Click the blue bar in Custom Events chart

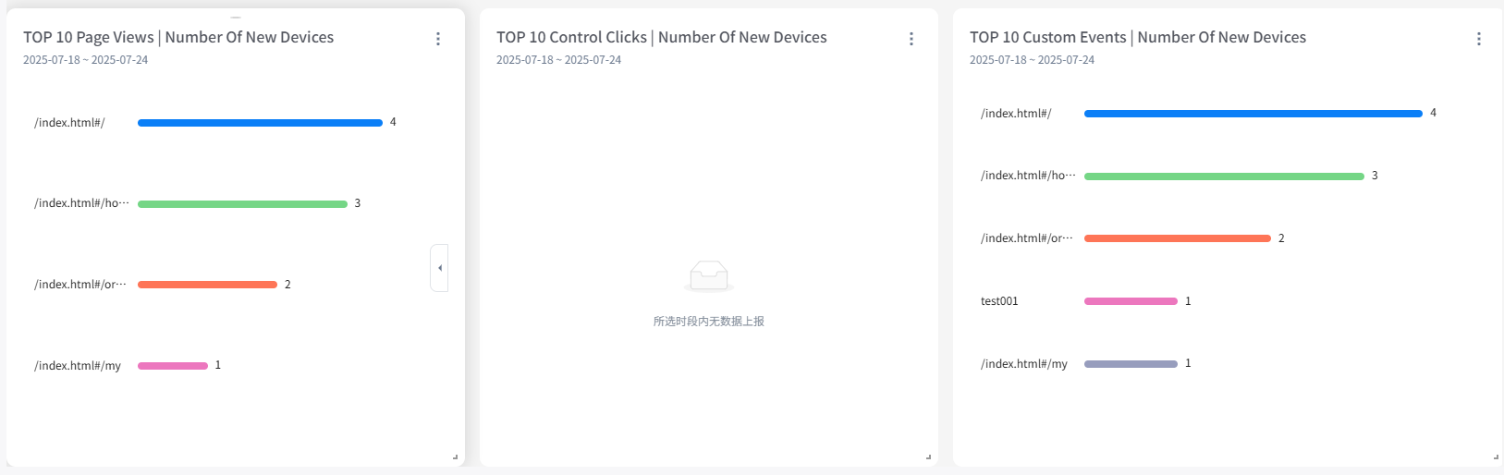pyautogui.click(x=1253, y=114)
